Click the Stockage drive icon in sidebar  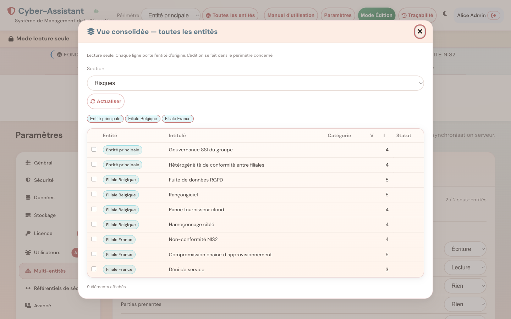[x=28, y=215]
